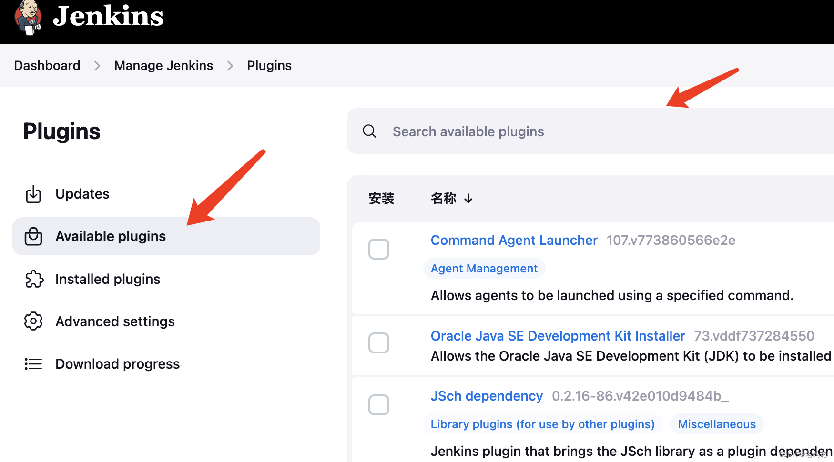Open Manage Jenkins breadcrumb
Viewport: 834px width, 462px height.
coord(163,66)
